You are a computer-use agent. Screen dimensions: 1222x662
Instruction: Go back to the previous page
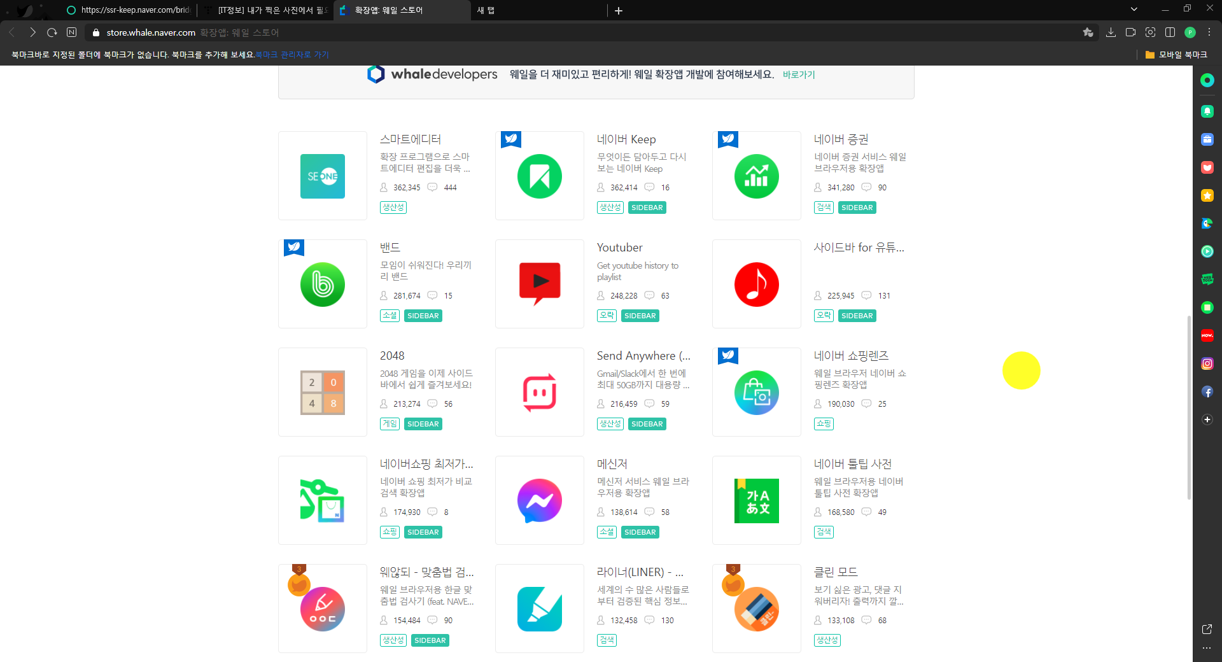[12, 32]
